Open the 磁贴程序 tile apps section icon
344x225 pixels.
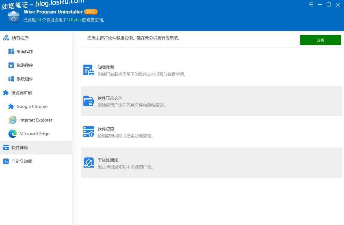(11, 65)
